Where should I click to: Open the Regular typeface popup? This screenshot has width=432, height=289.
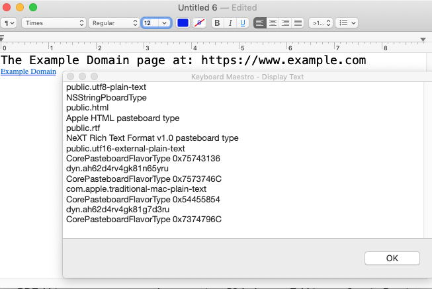[x=114, y=23]
